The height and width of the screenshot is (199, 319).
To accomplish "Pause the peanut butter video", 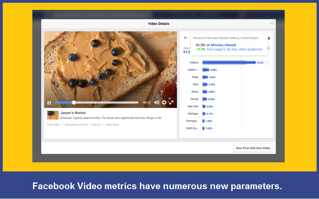I will [49, 102].
